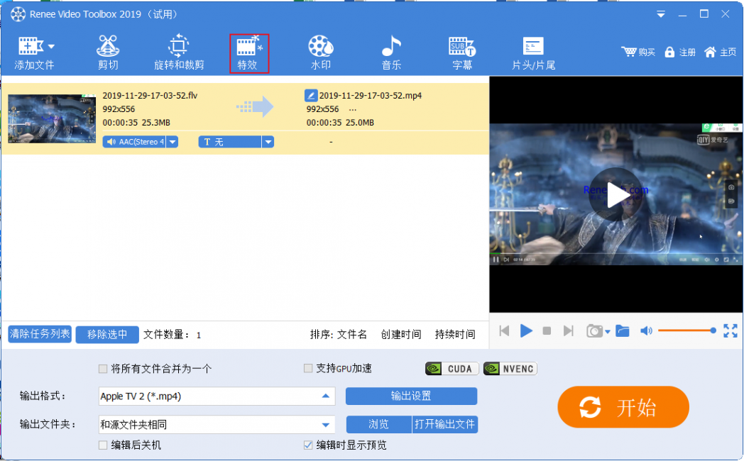Click the output details ellipsis next to 992x556
The image size is (744, 461).
353,109
